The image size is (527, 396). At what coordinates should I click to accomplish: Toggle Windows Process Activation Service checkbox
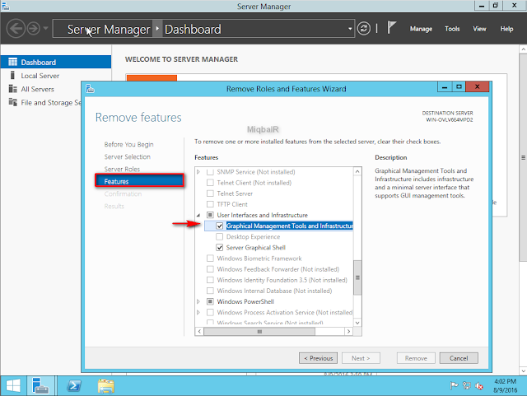pos(210,312)
